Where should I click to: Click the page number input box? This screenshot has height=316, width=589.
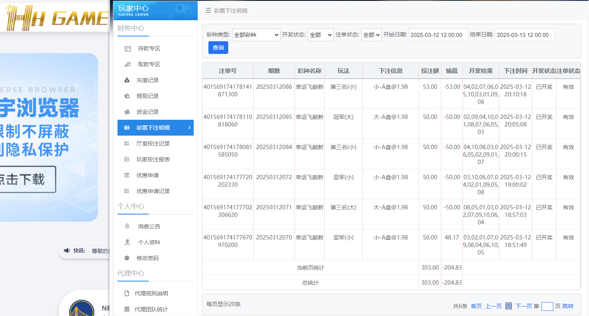(x=547, y=306)
